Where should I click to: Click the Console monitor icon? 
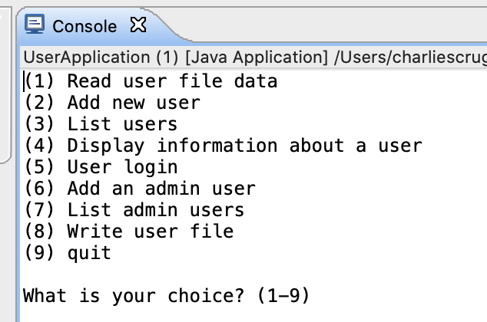[35, 24]
